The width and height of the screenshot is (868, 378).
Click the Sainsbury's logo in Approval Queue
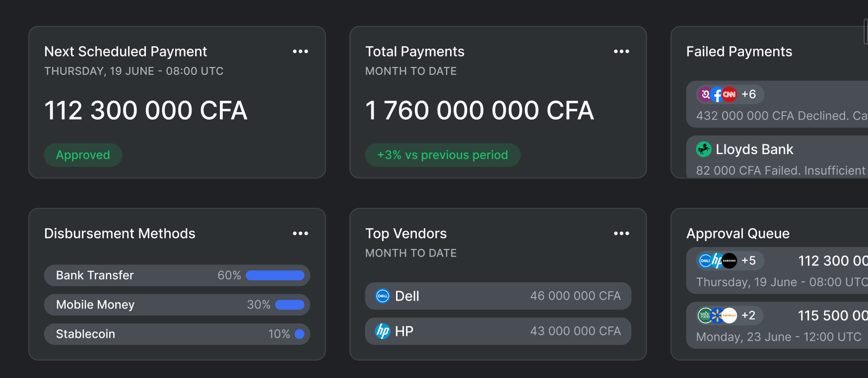coord(729,315)
